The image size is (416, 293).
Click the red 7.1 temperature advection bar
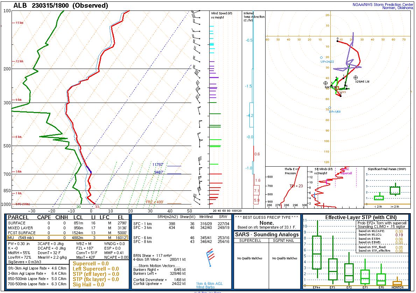coord(256,191)
